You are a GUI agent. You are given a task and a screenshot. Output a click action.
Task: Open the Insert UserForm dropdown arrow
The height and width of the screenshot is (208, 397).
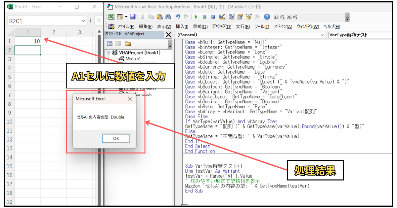tap(126, 17)
